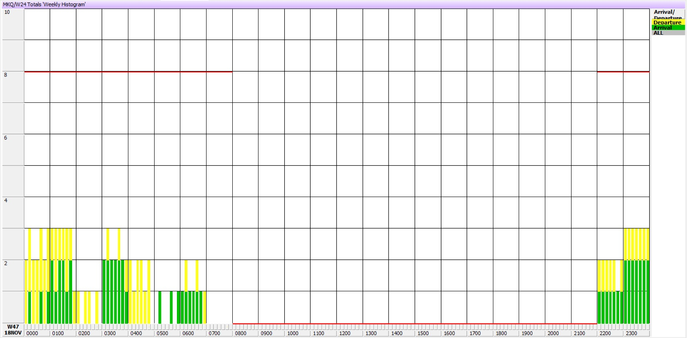Click the y-axis label 4
The height and width of the screenshot is (338, 687).
click(x=6, y=200)
